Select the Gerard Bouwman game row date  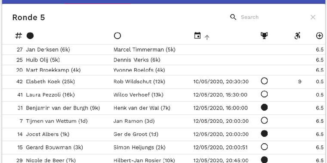tap(221, 148)
